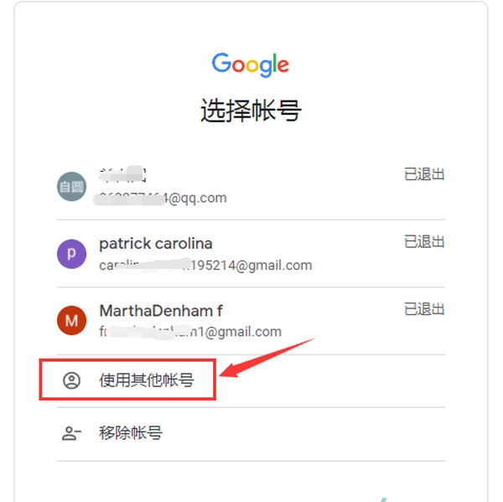This screenshot has width=503, height=502.
Task: Click the blurred name above the qq.com email
Action: click(122, 174)
